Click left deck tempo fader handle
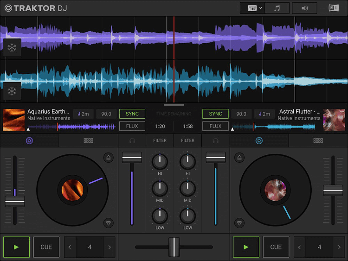 pos(15,202)
